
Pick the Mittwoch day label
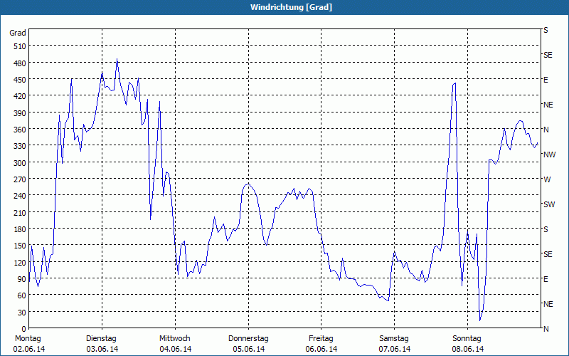(174, 338)
